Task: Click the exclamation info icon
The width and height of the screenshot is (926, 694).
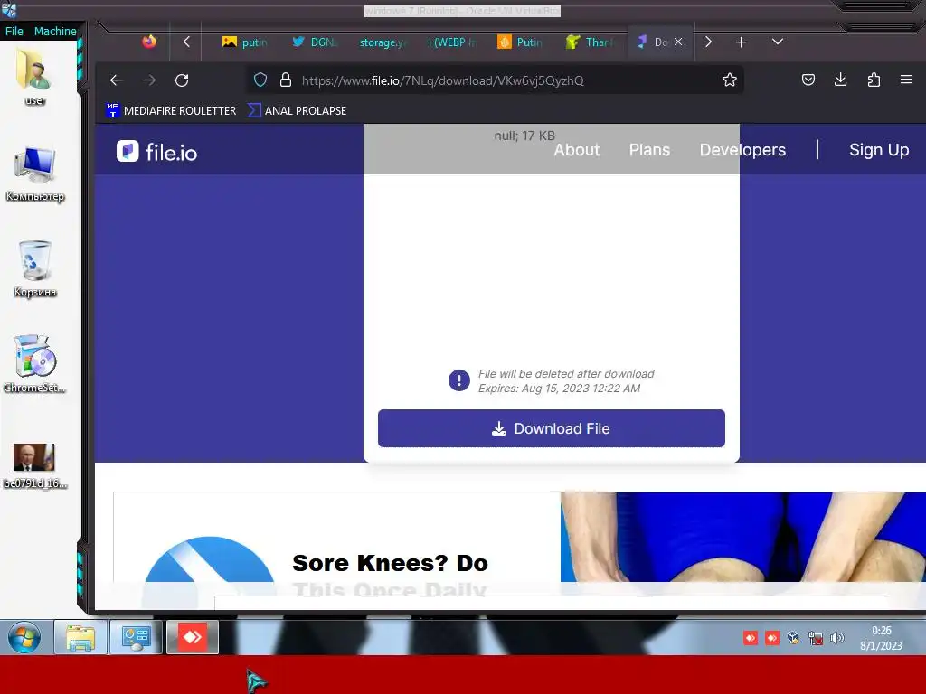Action: [458, 380]
